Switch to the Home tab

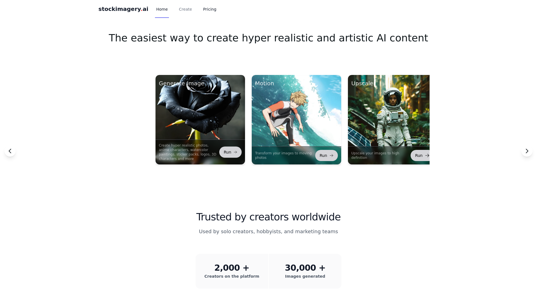click(162, 9)
